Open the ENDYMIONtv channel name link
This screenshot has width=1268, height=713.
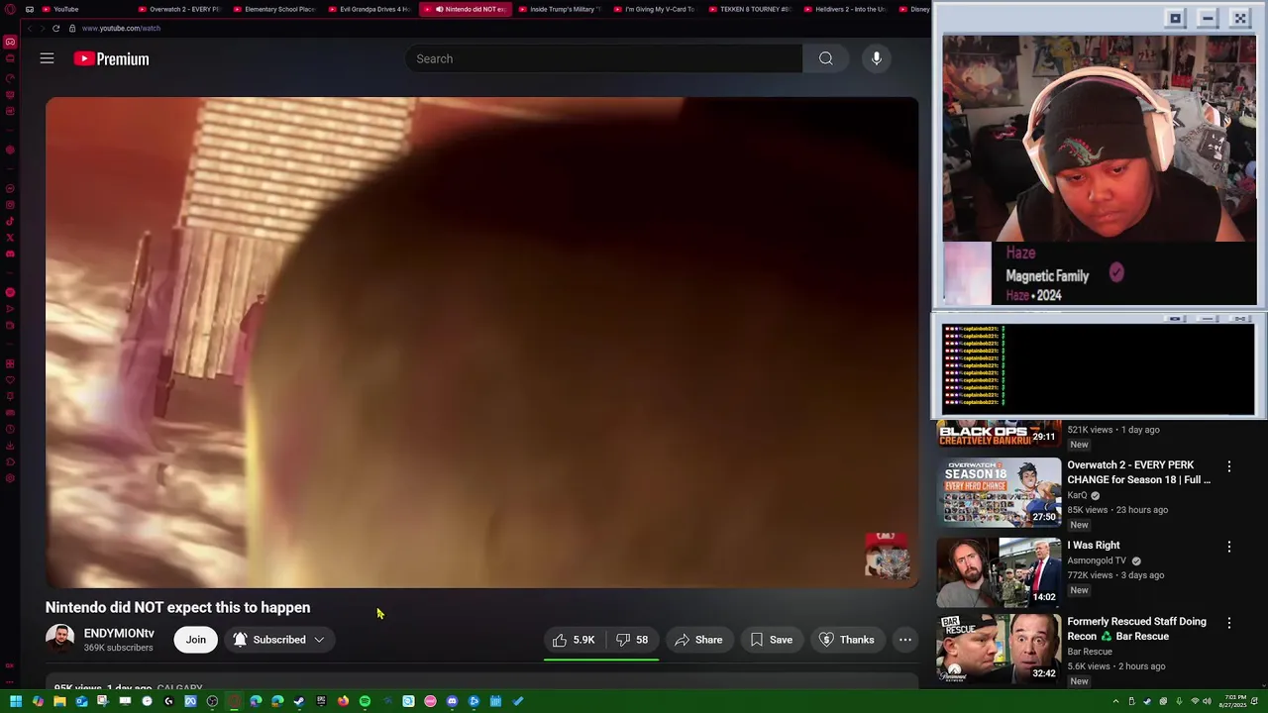pos(119,633)
